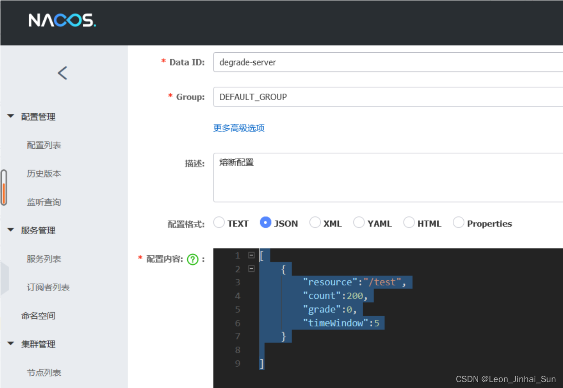Image resolution: width=563 pixels, height=388 pixels.
Task: Click line number 8 in editor gutter
Action: [238, 350]
